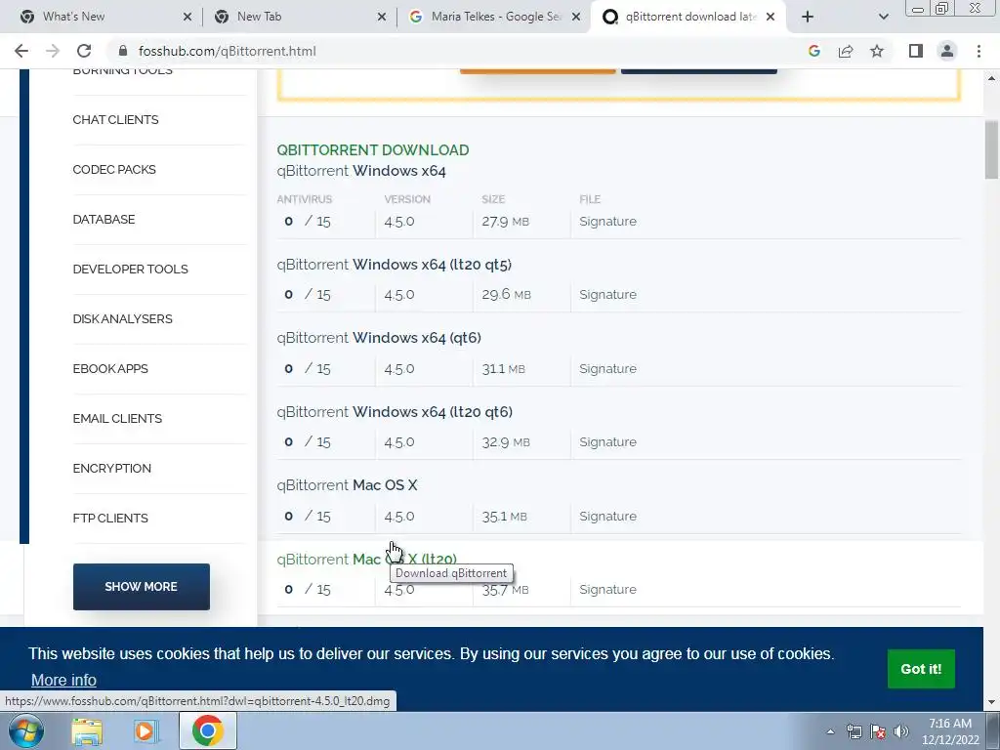Open Signature for the 31.1 MB file

[607, 368]
